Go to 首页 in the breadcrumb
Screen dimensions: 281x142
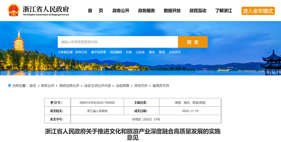click(x=33, y=86)
